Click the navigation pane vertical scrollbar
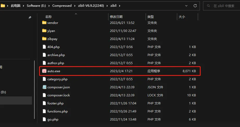 pyautogui.click(x=34, y=90)
